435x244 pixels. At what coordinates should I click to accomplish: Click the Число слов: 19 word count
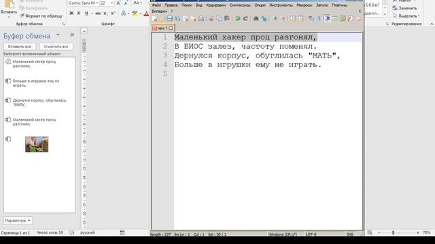pyautogui.click(x=50, y=232)
